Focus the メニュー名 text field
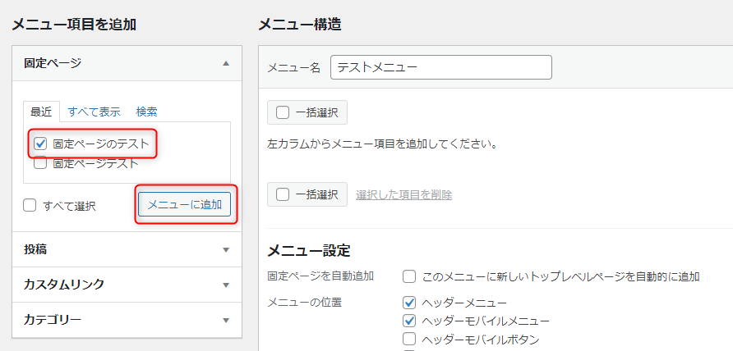The width and height of the screenshot is (733, 351). click(x=440, y=67)
